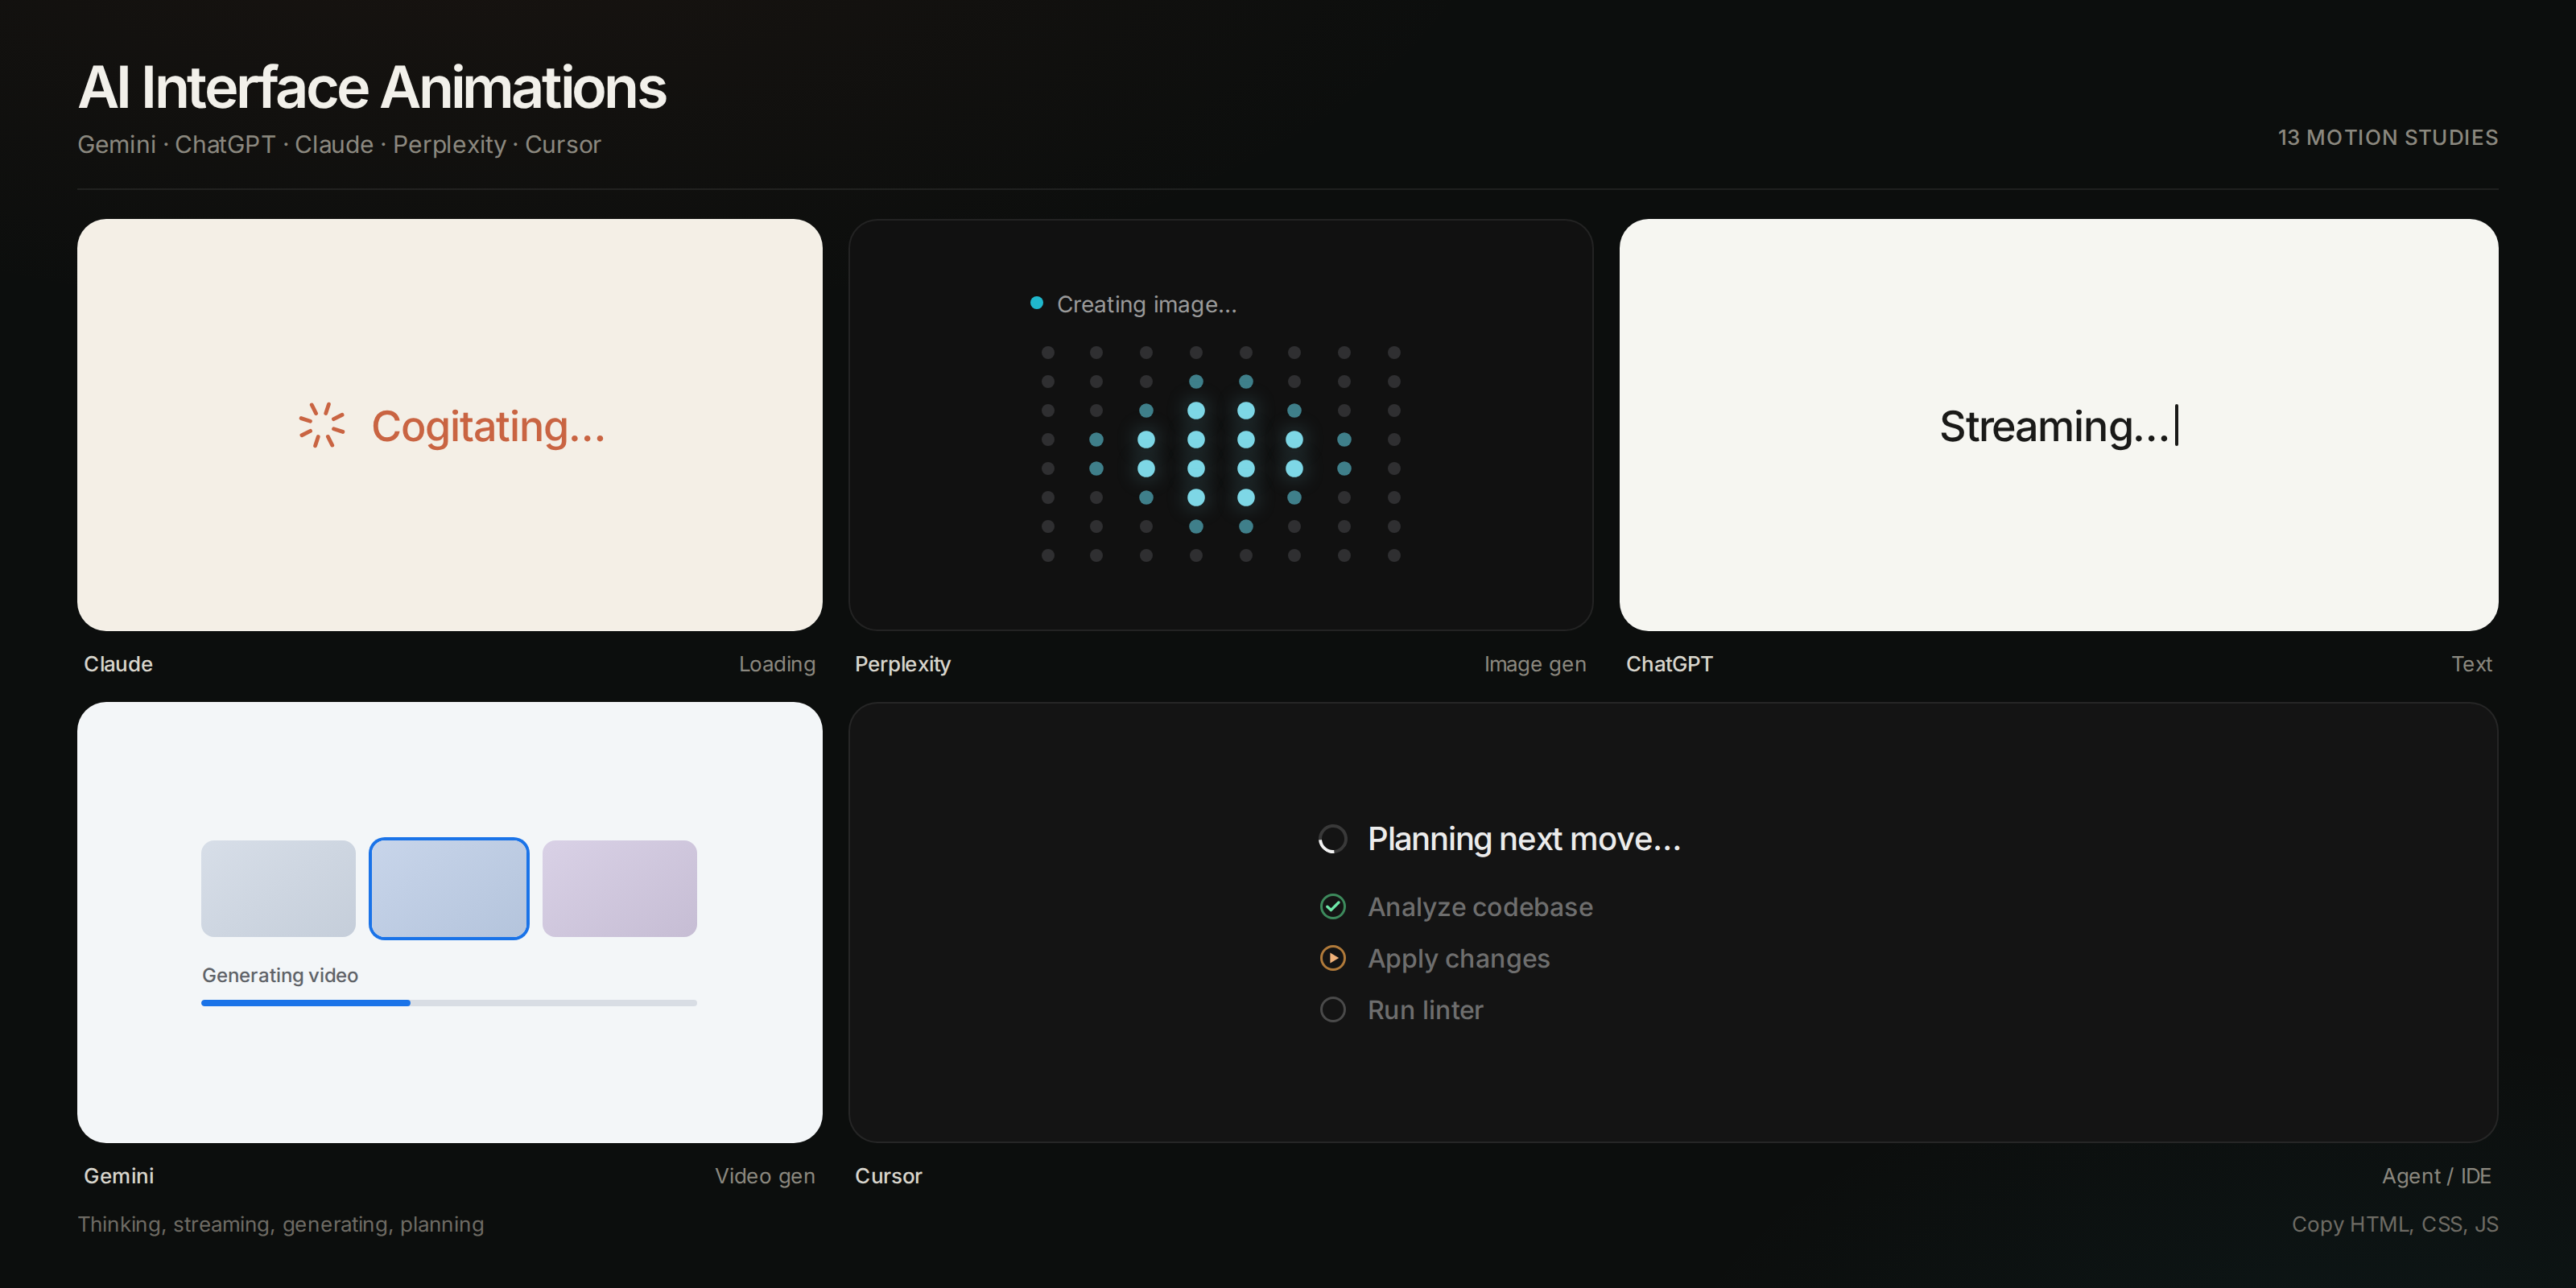
Task: Click the Creating image... label
Action: coord(1146,305)
